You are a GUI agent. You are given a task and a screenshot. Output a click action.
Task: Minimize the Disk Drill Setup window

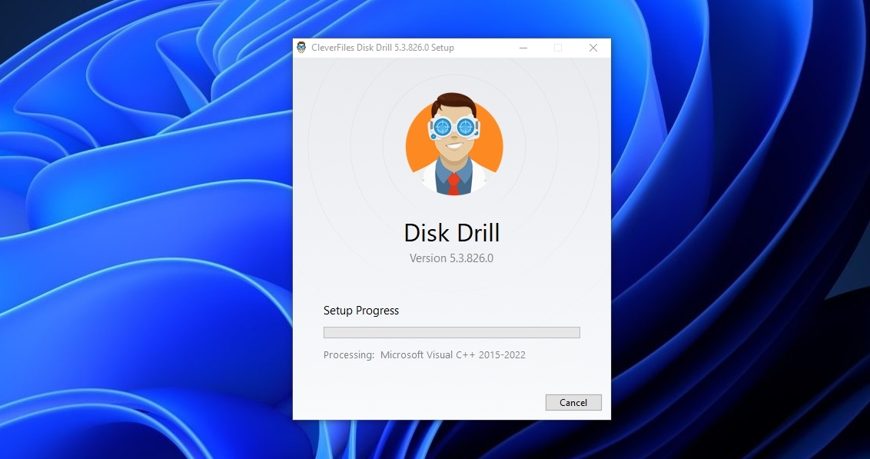(523, 48)
